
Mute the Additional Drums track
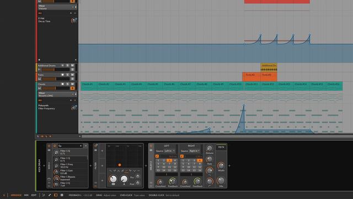point(72,65)
